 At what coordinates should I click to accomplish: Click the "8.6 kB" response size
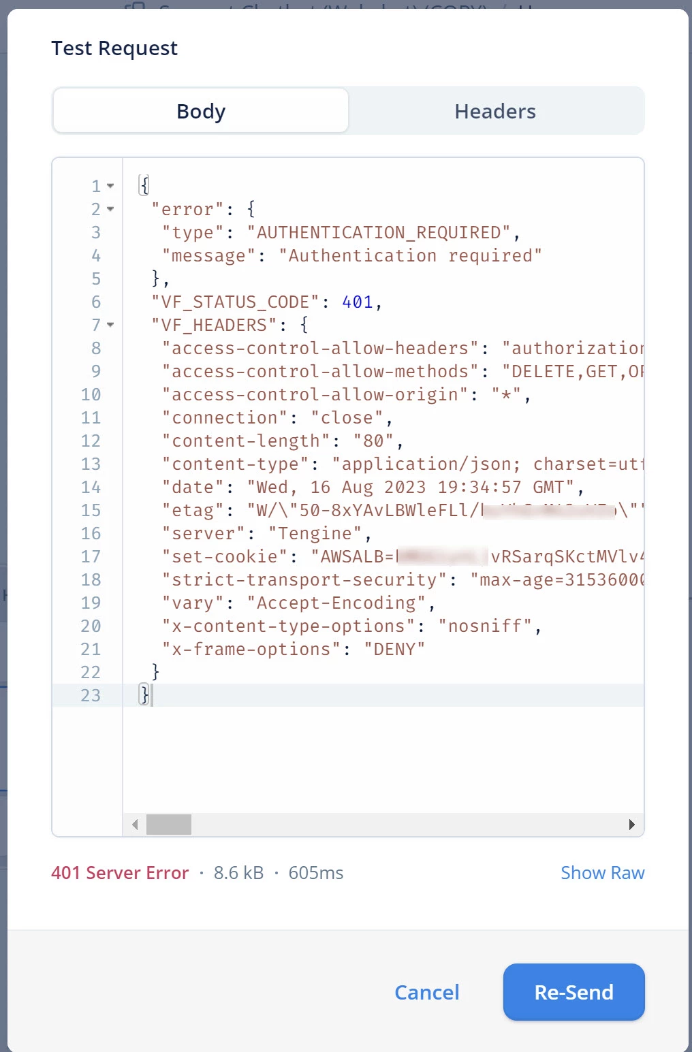(x=238, y=873)
